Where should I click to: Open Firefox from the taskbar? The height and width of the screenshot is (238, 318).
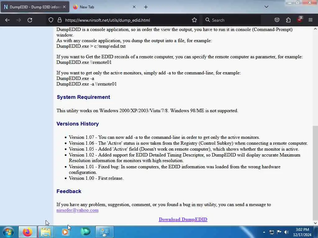coord(27,232)
